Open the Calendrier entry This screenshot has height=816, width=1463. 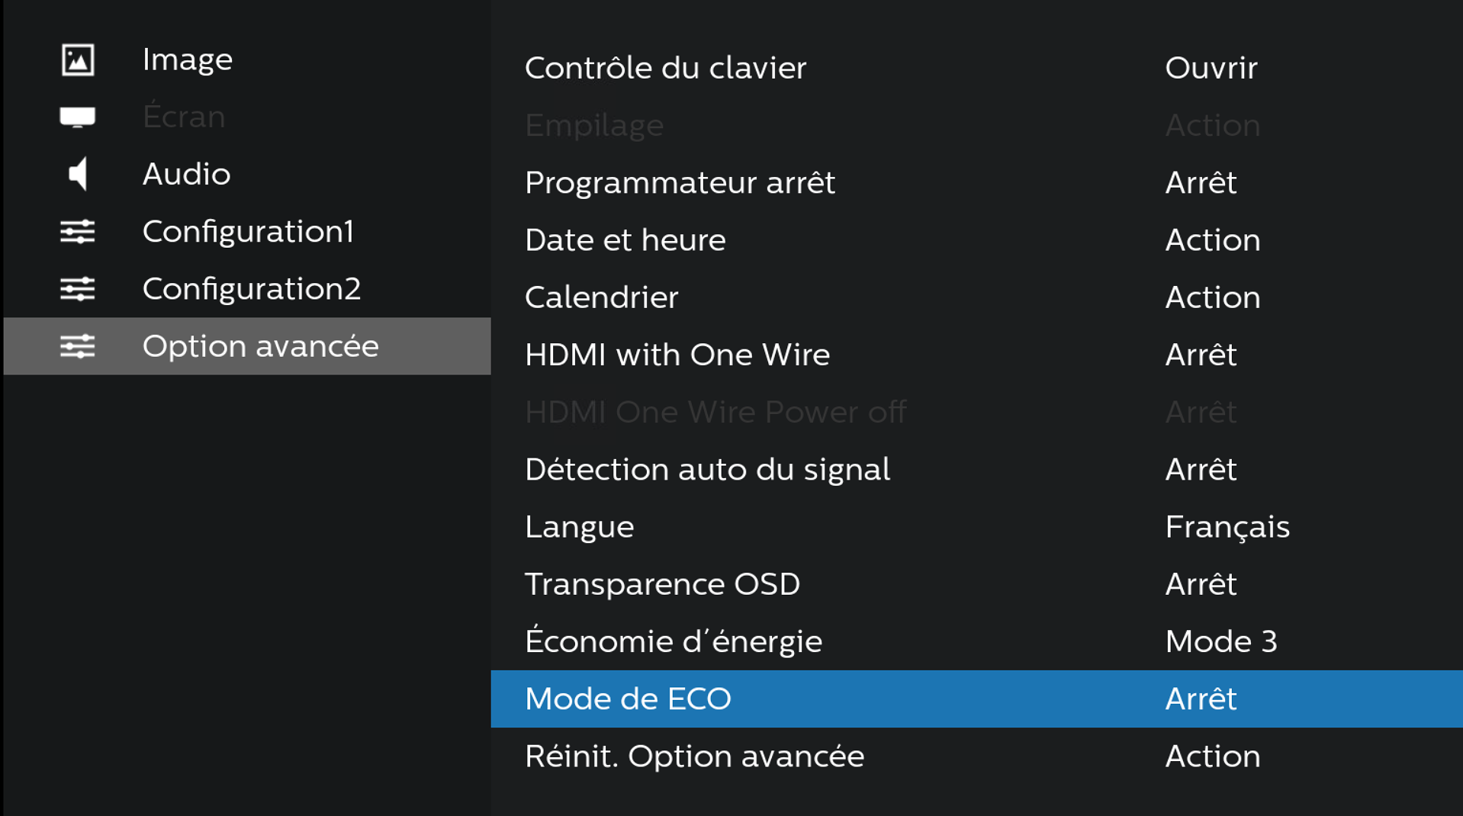(x=601, y=297)
